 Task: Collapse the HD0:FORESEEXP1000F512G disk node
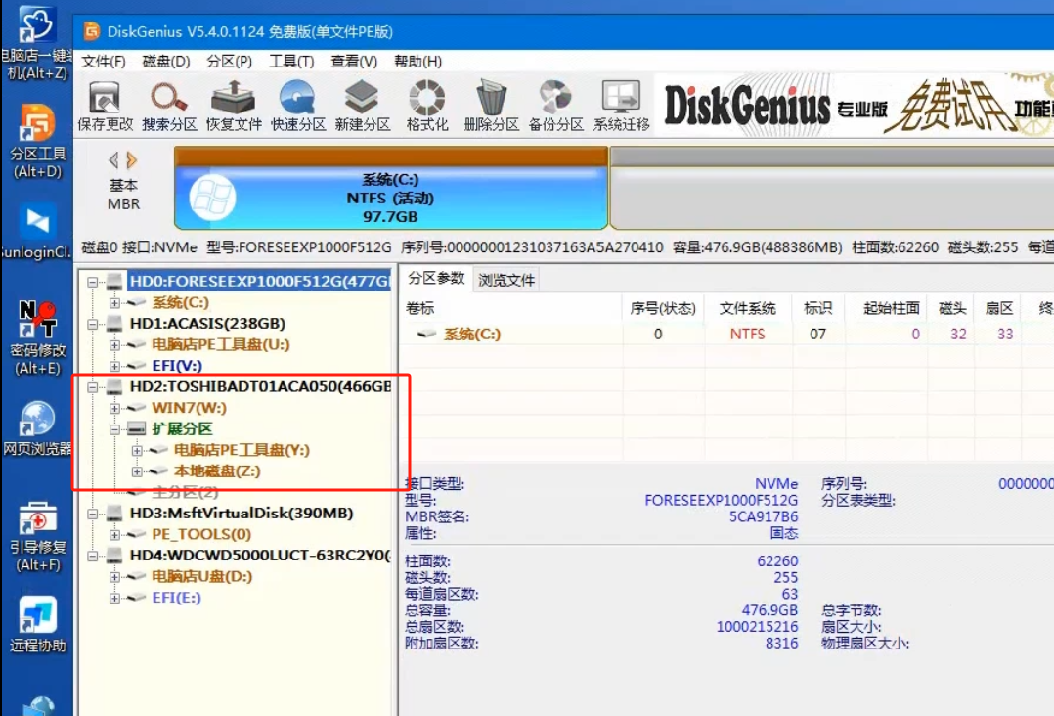pos(93,282)
